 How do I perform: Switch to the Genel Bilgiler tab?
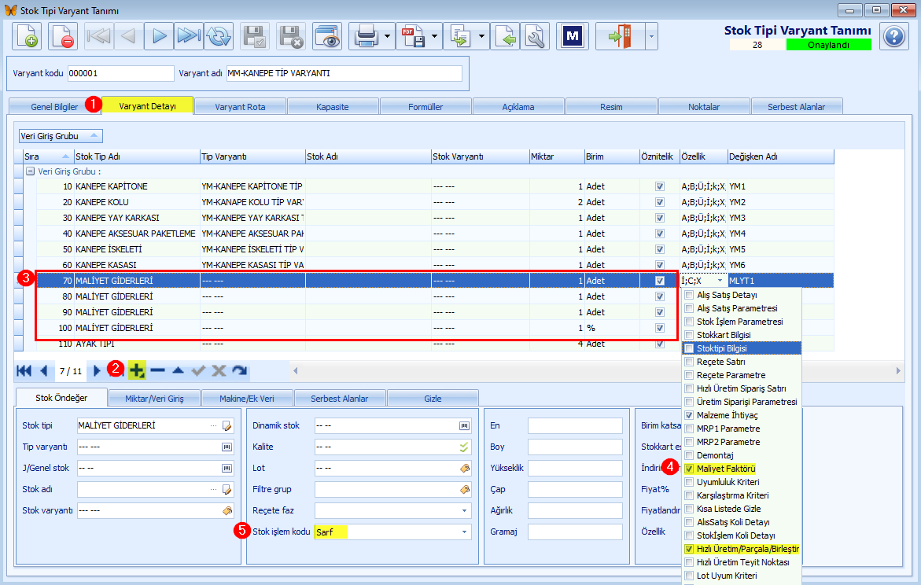click(x=54, y=107)
